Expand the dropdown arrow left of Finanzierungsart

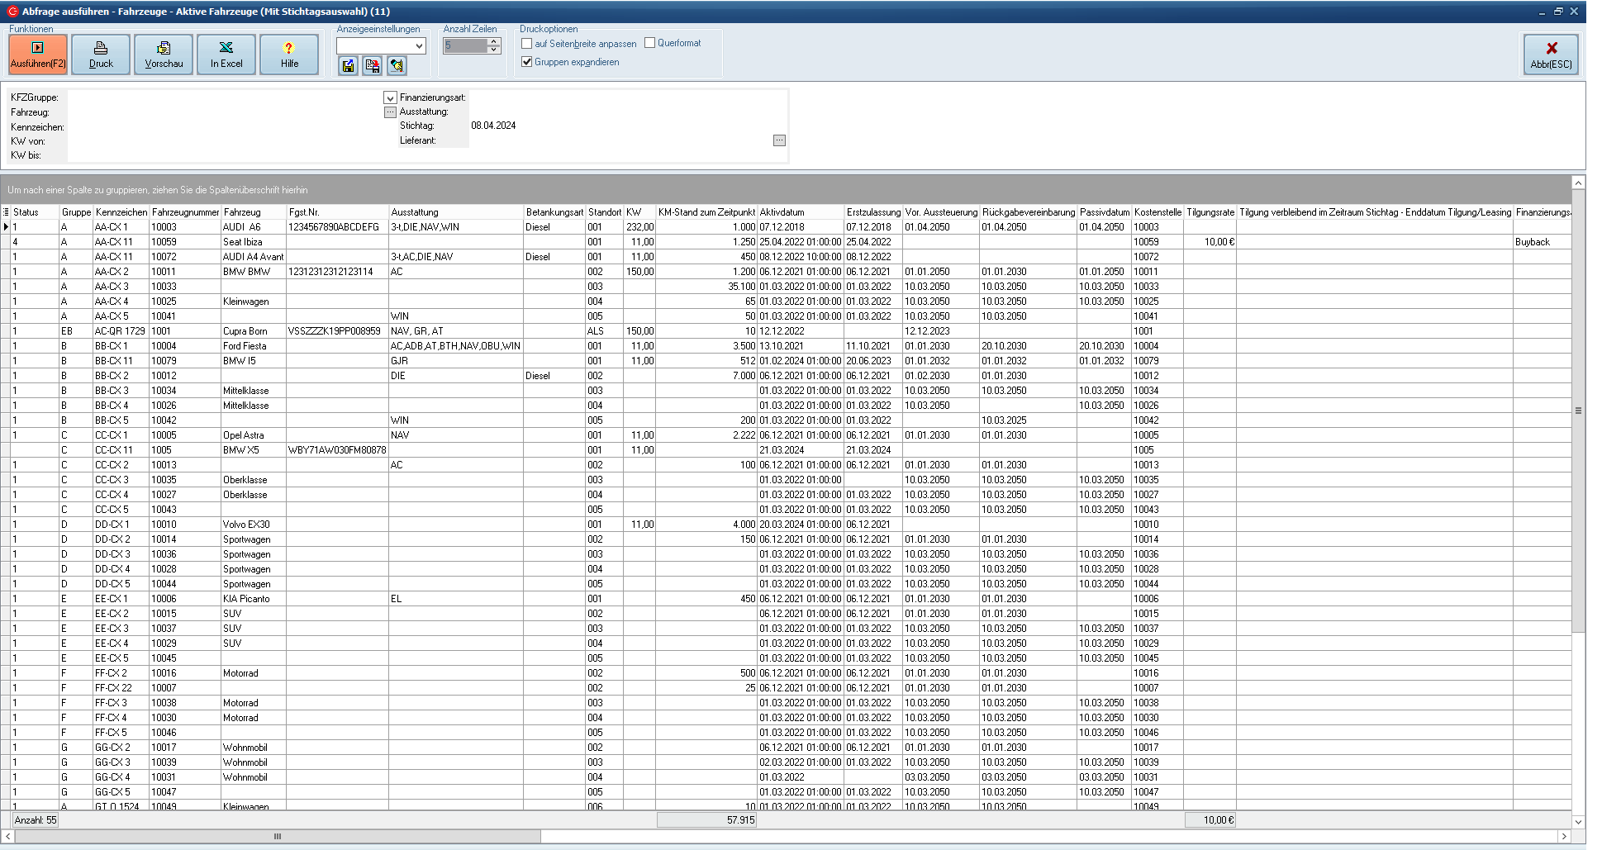coord(390,97)
